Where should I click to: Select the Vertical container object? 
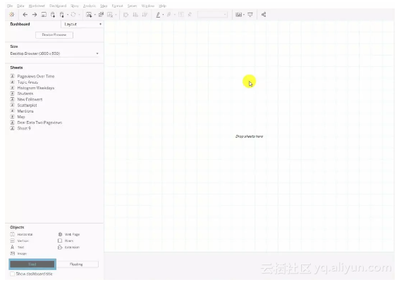[20, 241]
